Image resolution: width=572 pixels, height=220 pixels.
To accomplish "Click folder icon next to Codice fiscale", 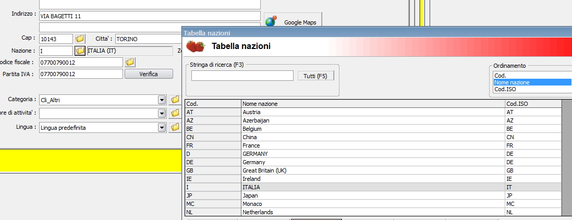I will (x=130, y=62).
